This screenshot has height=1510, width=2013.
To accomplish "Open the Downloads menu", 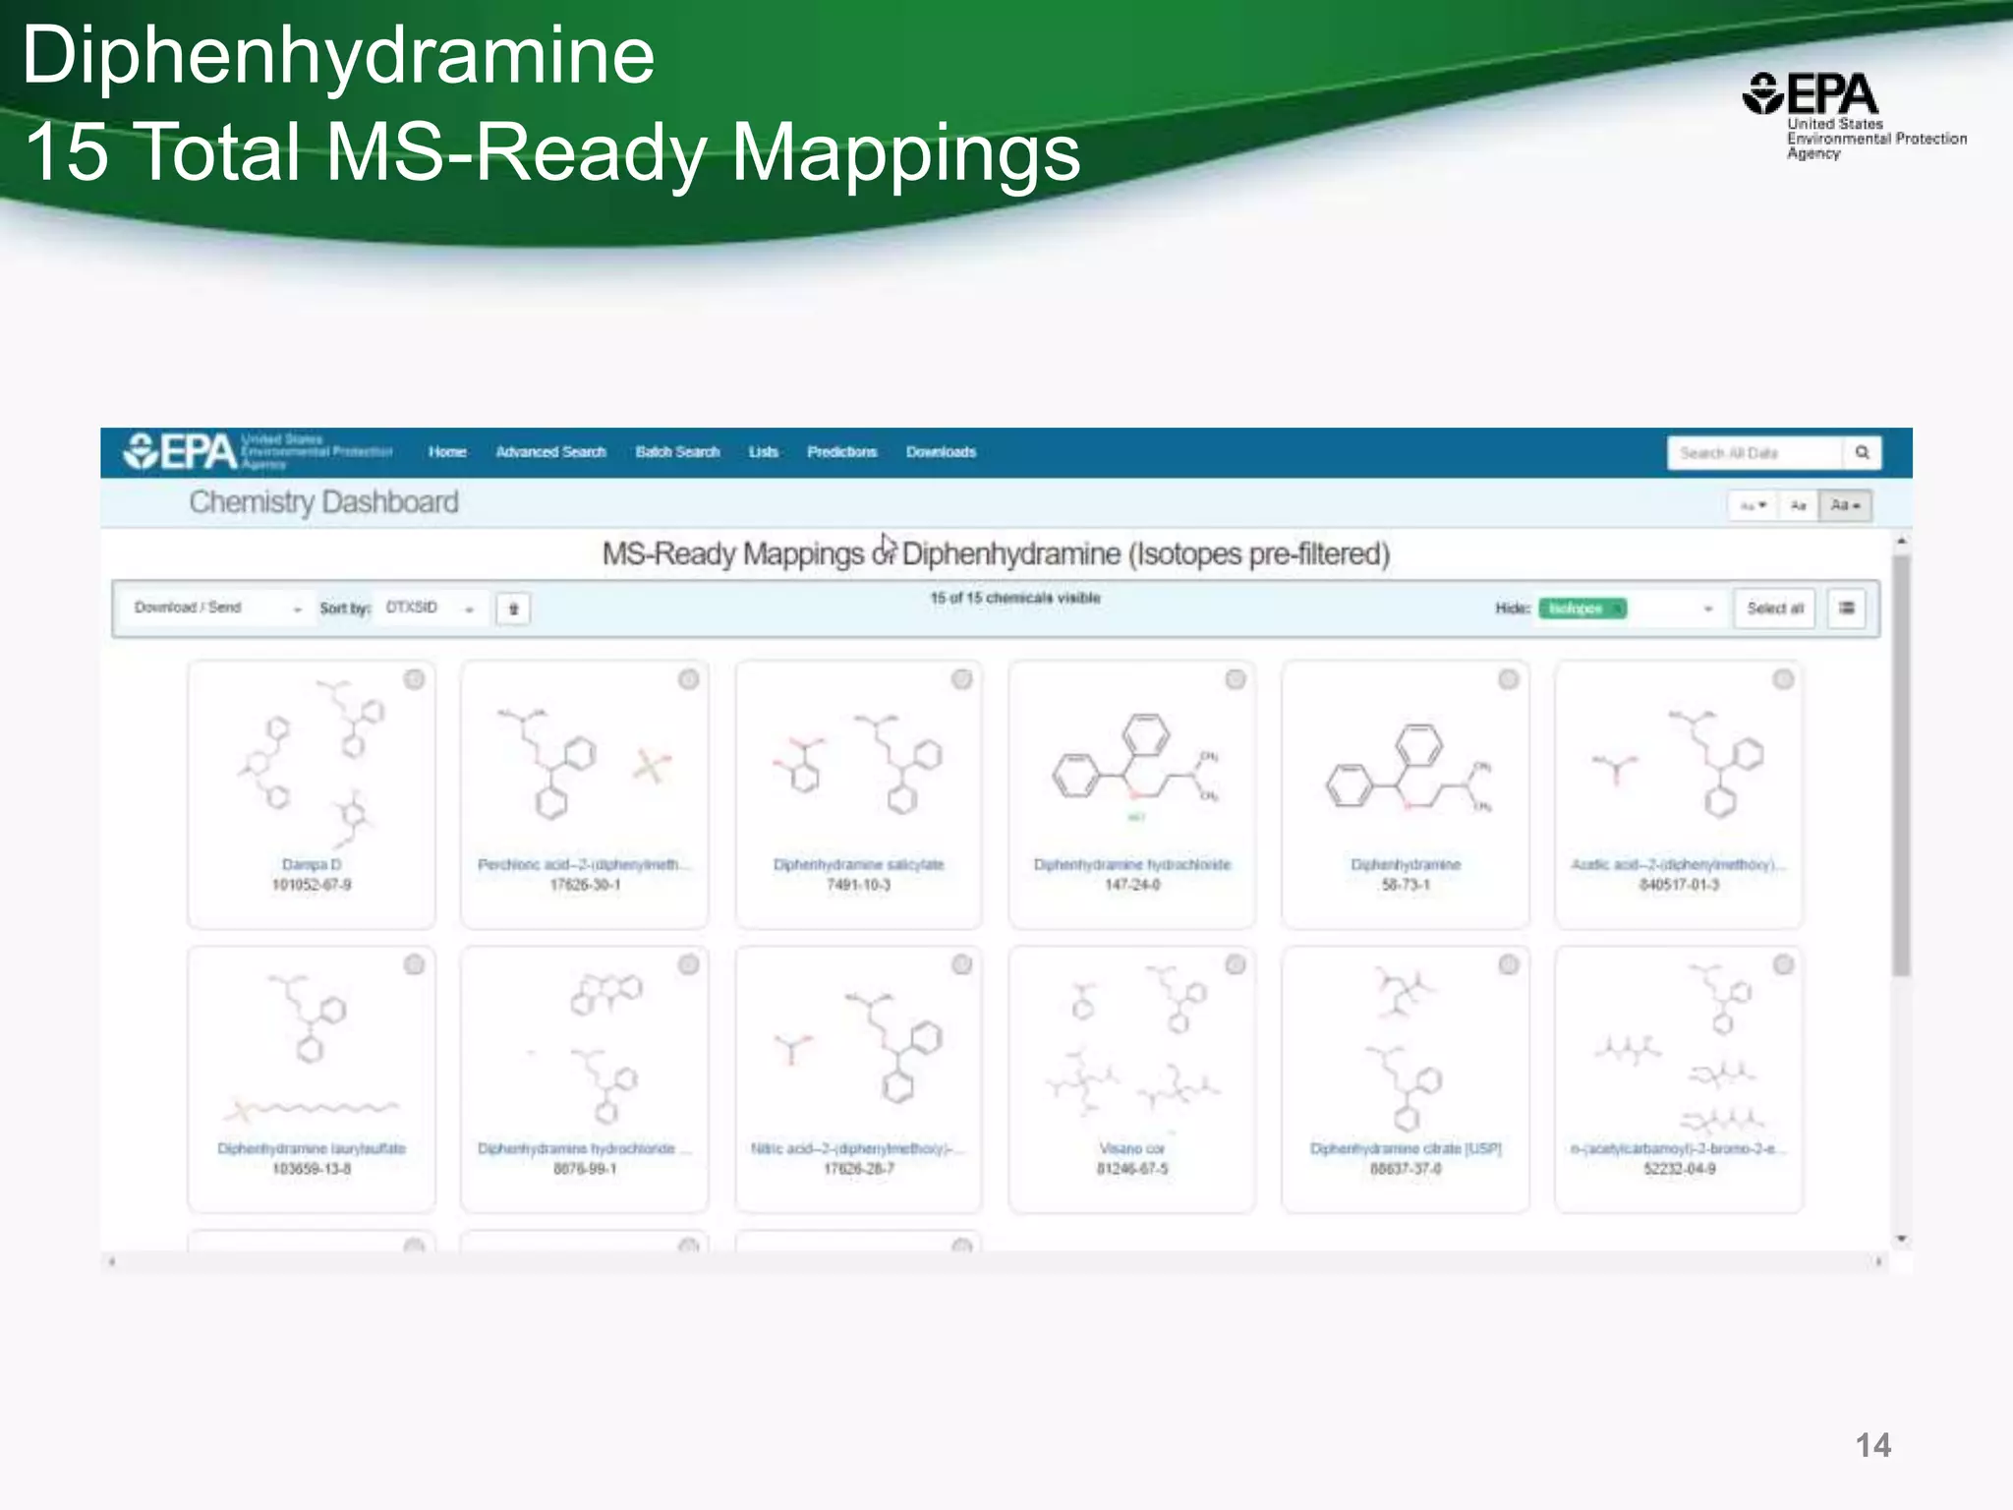I will (941, 452).
